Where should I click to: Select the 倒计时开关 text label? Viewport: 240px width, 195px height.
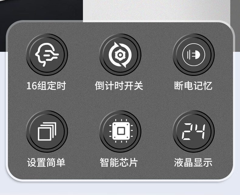click(119, 86)
